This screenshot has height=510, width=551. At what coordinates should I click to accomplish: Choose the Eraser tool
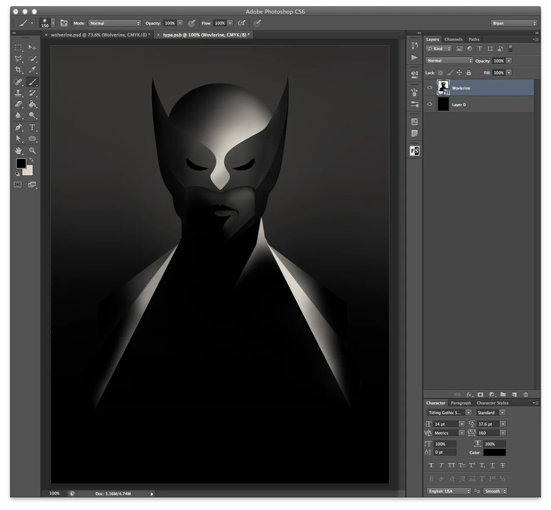pyautogui.click(x=18, y=104)
